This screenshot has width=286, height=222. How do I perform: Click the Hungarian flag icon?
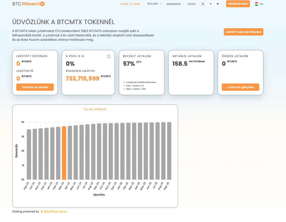tap(256, 4)
